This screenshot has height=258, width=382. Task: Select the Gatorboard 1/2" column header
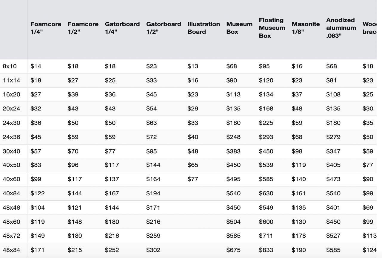[x=164, y=28]
